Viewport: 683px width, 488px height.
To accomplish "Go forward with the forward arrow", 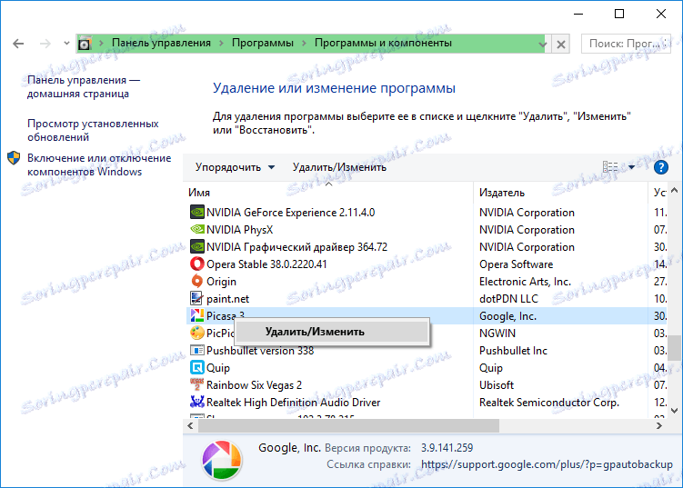I will [x=45, y=44].
